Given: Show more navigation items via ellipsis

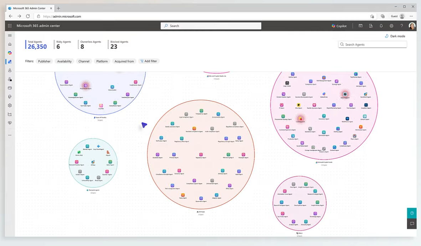Looking at the screenshot, I should (10, 135).
